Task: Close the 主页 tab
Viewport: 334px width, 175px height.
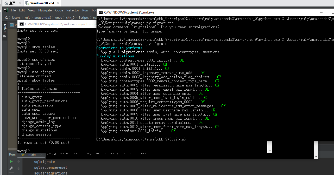Action: (x=20, y=3)
